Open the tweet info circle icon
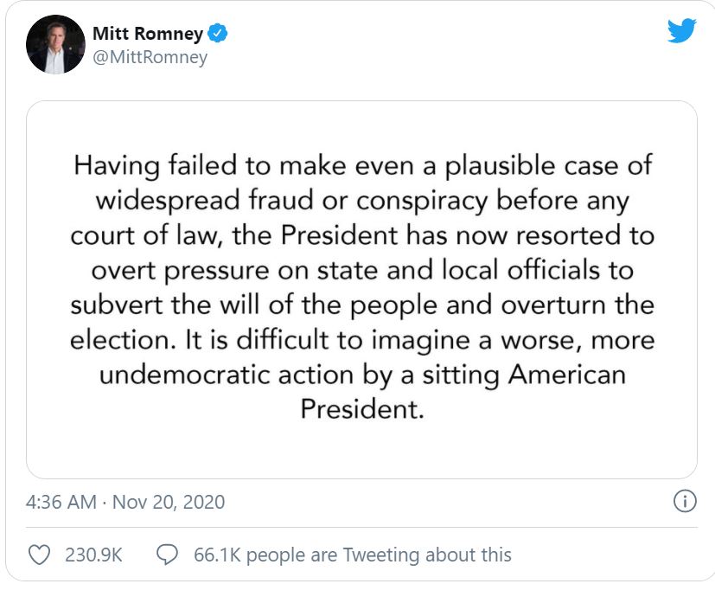The width and height of the screenshot is (715, 603). pos(685,501)
